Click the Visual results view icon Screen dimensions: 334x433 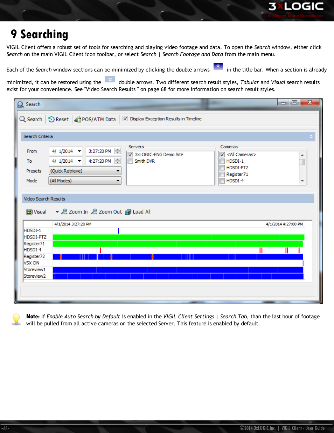pyautogui.click(x=29, y=212)
